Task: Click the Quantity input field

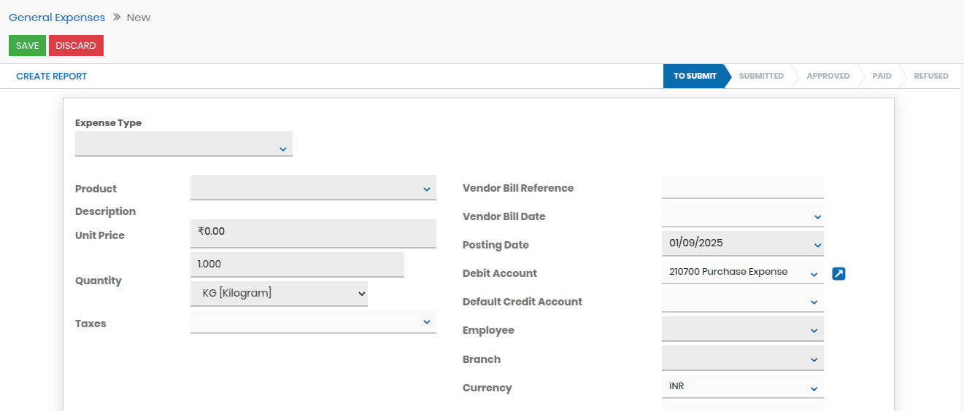Action: [x=296, y=265]
